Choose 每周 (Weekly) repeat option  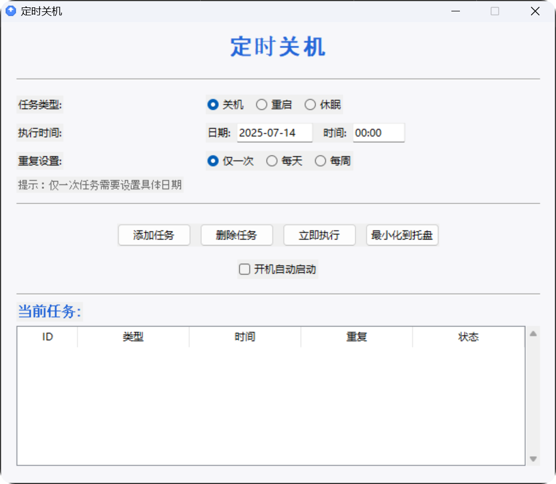pos(321,161)
